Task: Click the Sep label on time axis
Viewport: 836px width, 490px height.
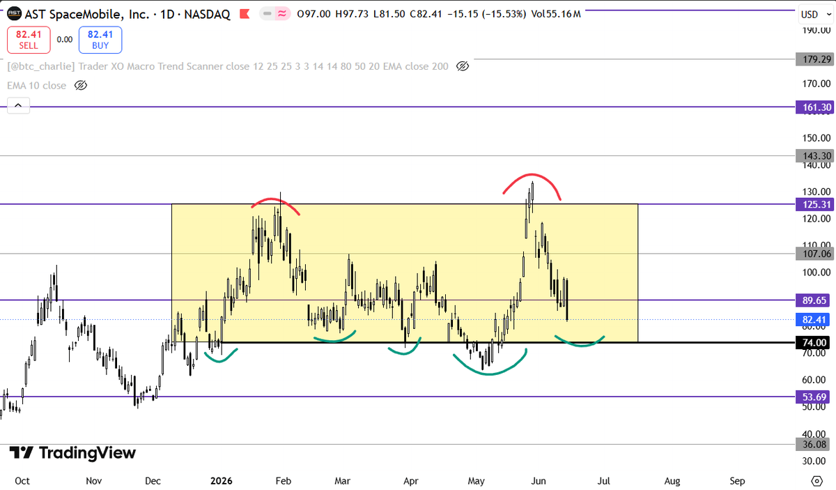Action: pos(738,481)
